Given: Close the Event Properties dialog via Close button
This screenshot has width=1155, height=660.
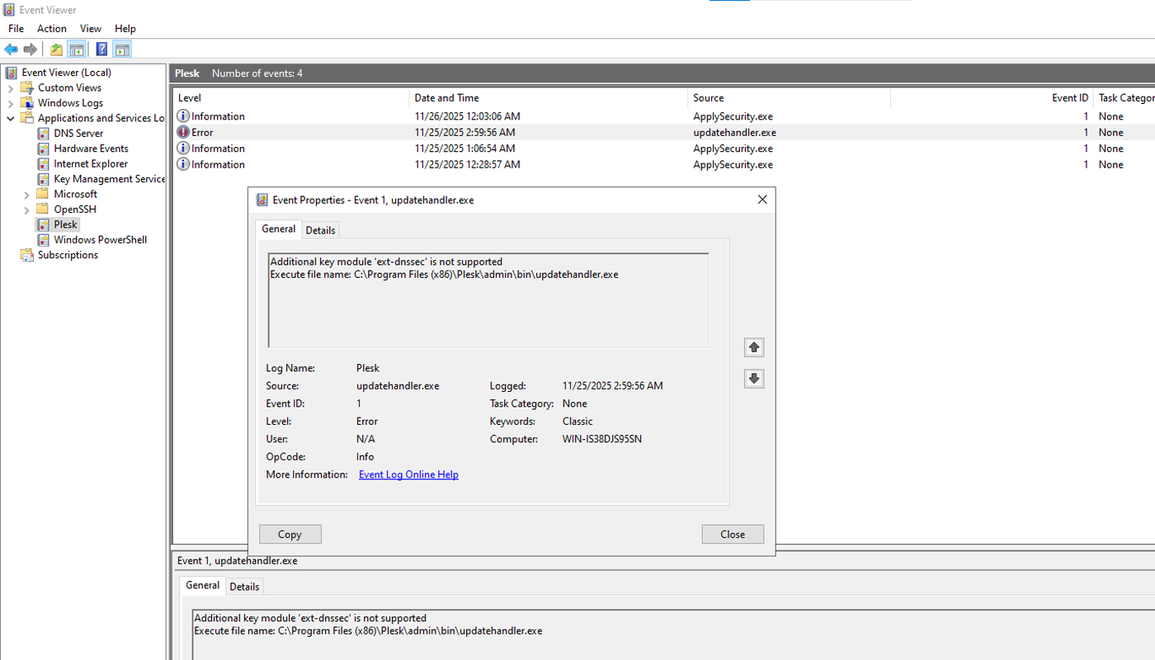Looking at the screenshot, I should point(732,534).
